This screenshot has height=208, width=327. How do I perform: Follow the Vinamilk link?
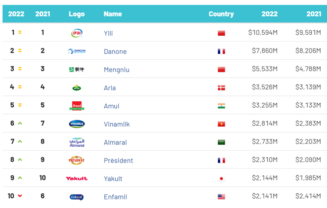tap(117, 124)
